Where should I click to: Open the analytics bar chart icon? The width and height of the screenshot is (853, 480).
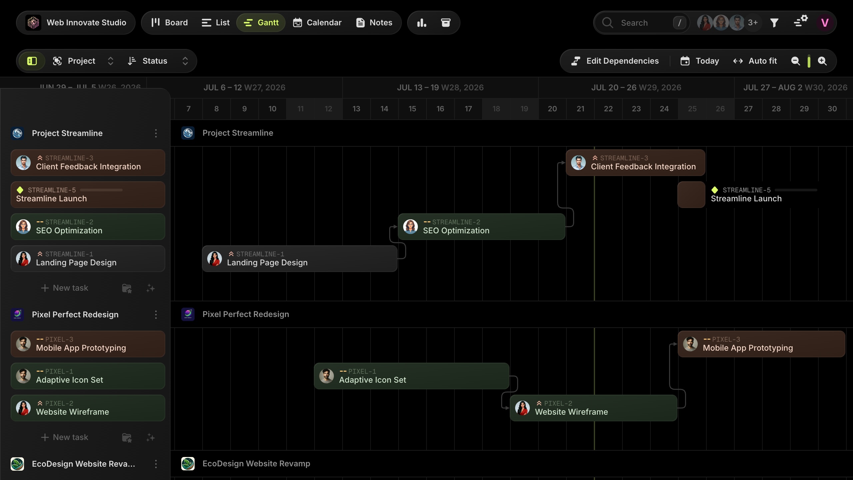[422, 23]
